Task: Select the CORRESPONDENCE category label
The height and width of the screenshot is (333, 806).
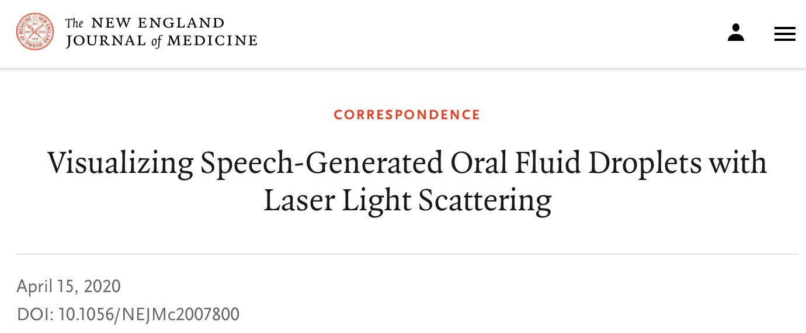Action: pos(407,115)
